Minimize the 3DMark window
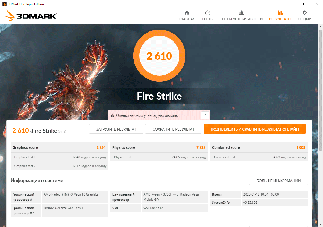The width and height of the screenshot is (323, 227). click(x=293, y=4)
